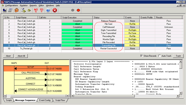Click the blue help question icon
This screenshot has height=105, width=186.
[48, 10]
